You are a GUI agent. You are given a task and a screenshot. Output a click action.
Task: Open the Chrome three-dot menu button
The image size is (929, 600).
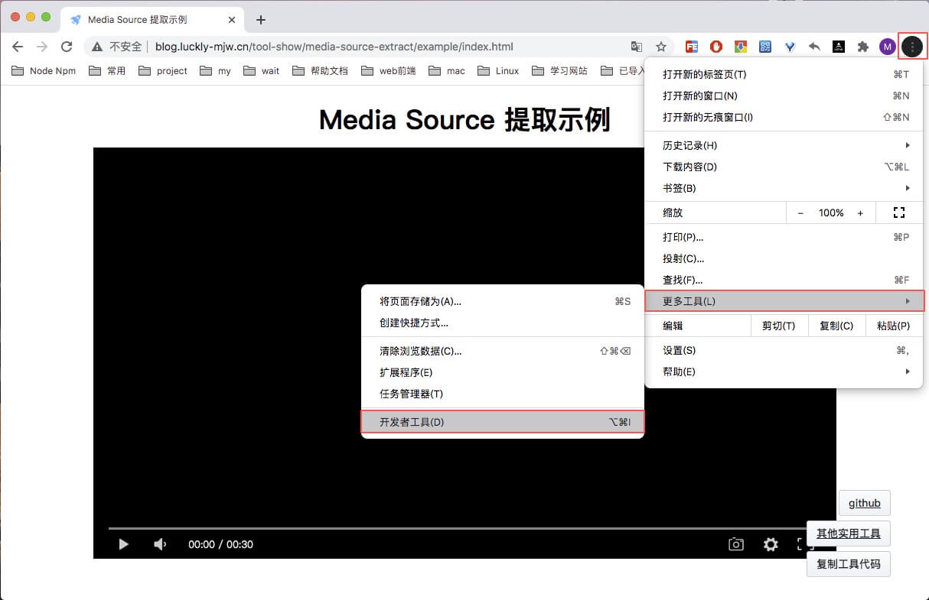tap(912, 47)
